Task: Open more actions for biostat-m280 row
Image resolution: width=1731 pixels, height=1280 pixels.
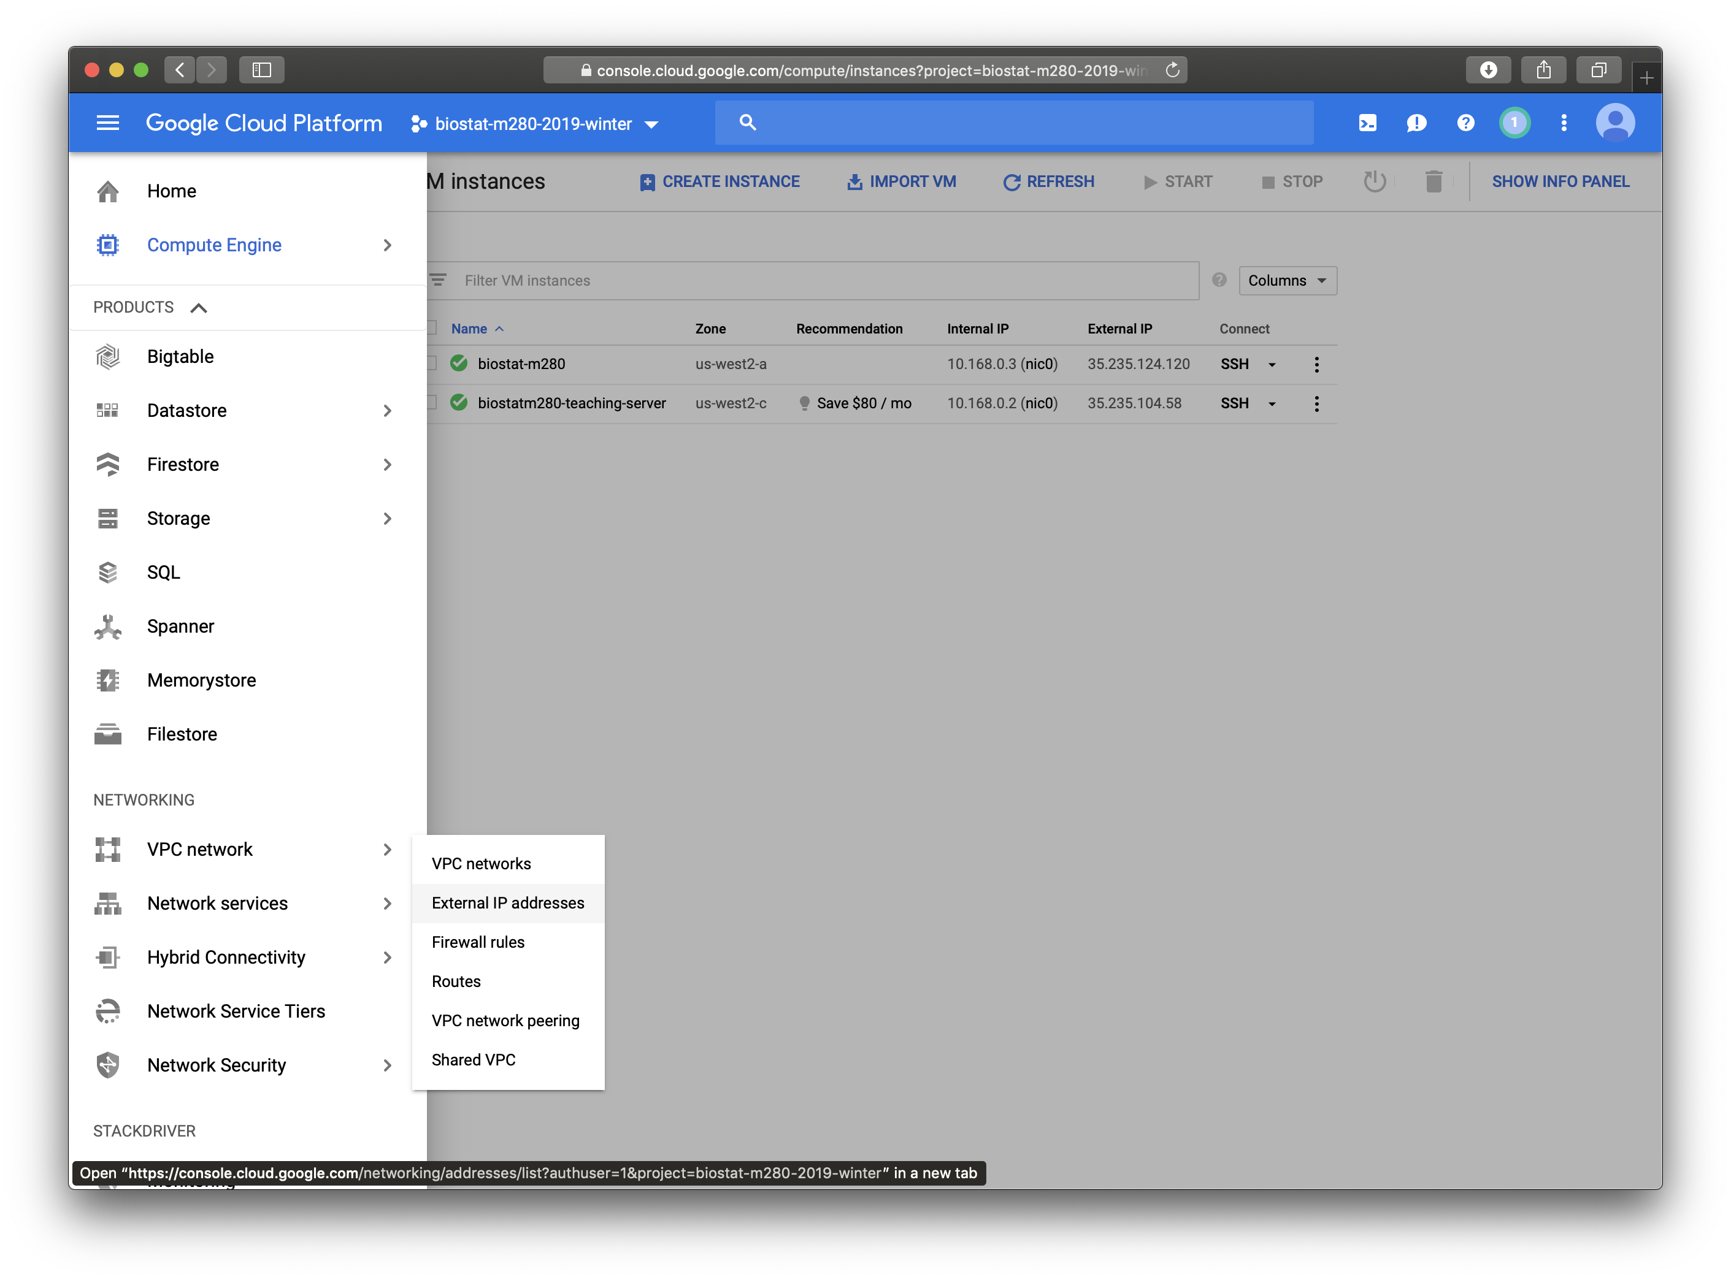Action: click(x=1316, y=364)
